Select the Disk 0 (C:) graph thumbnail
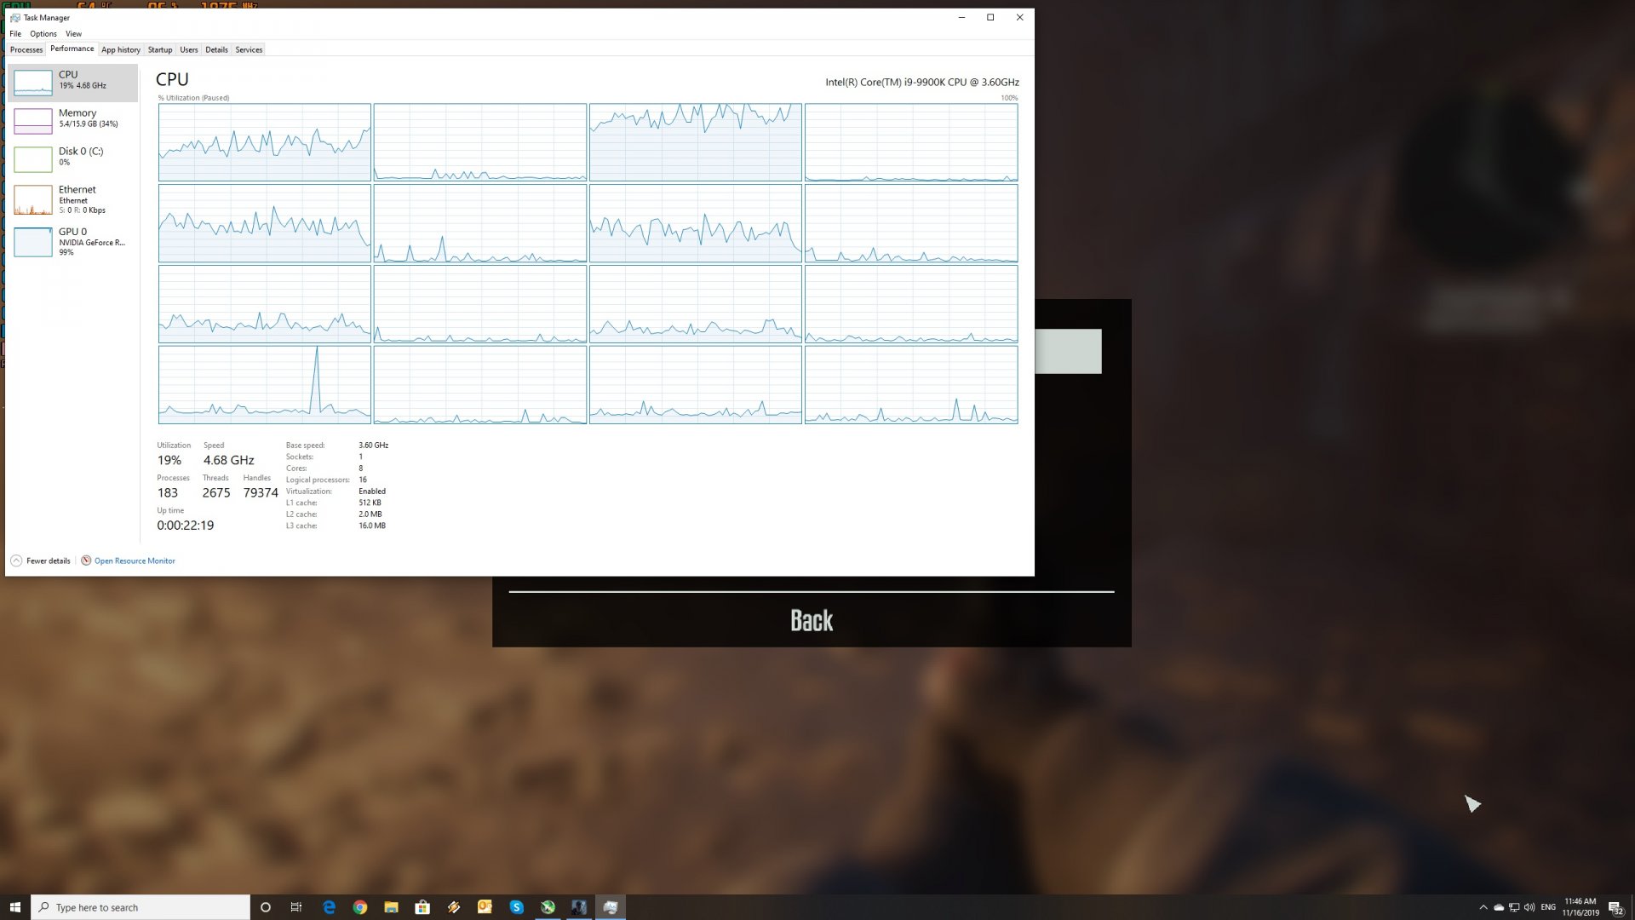 [x=33, y=158]
